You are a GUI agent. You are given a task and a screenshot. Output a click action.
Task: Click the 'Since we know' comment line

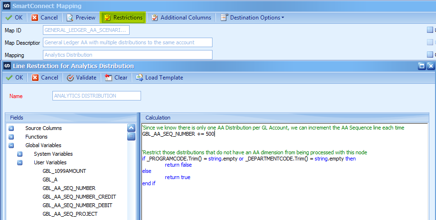point(274,128)
